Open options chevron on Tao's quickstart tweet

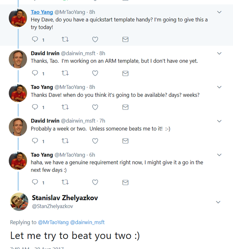(219, 12)
